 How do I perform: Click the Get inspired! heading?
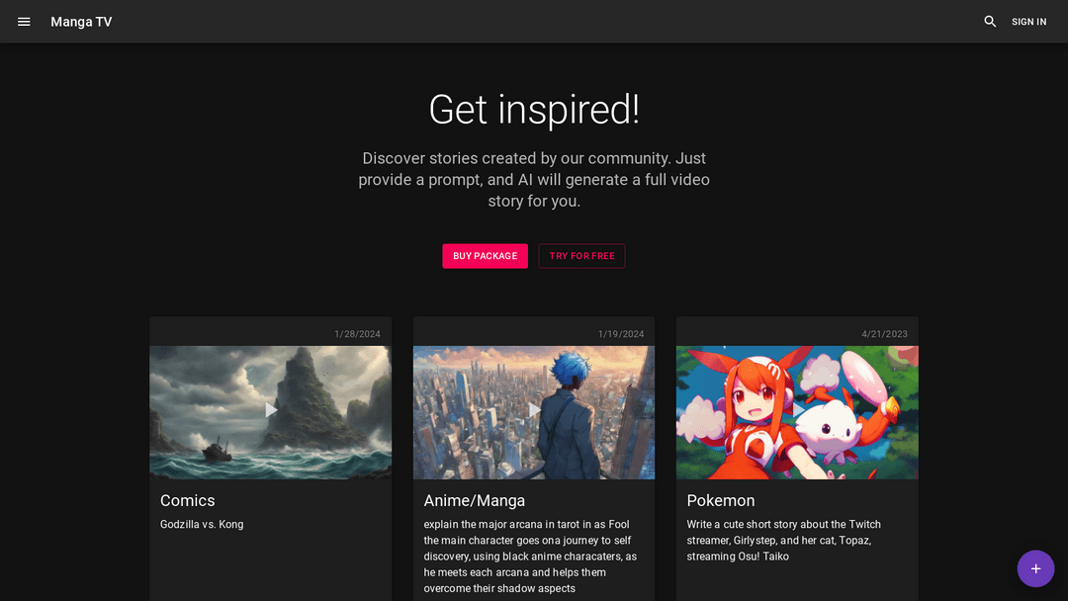pyautogui.click(x=534, y=109)
